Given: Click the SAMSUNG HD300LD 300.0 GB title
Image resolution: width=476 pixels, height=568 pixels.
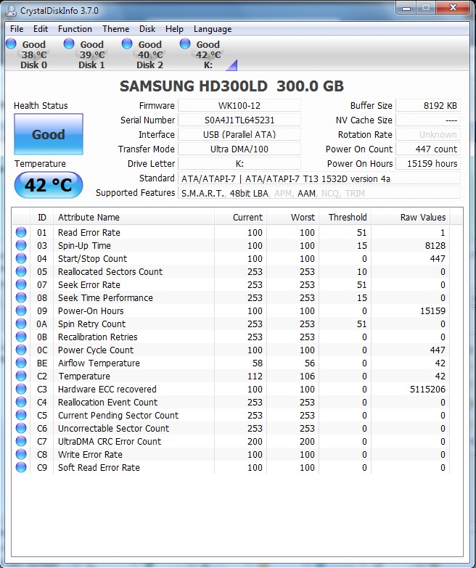Looking at the screenshot, I should (x=231, y=86).
